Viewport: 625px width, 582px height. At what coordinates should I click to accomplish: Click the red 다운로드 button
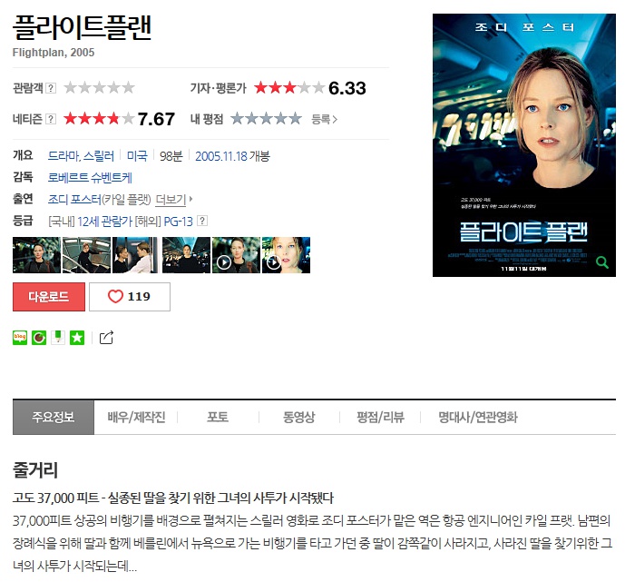click(49, 297)
